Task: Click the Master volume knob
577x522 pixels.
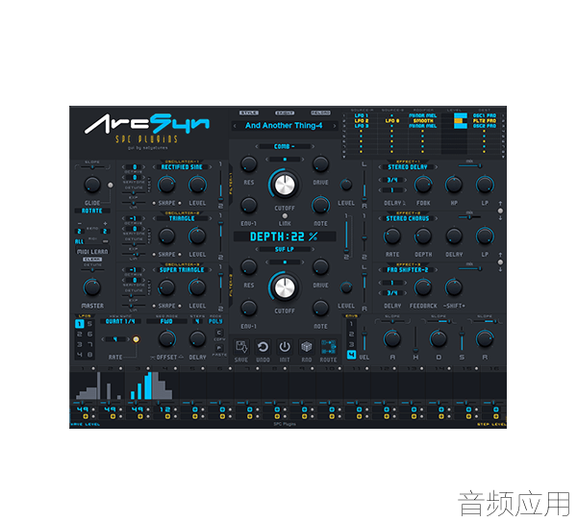Action: click(x=92, y=287)
